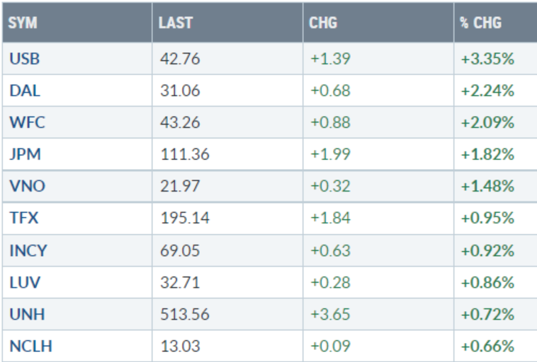
Task: Click the NCLH ticker link
Action: [x=30, y=346]
